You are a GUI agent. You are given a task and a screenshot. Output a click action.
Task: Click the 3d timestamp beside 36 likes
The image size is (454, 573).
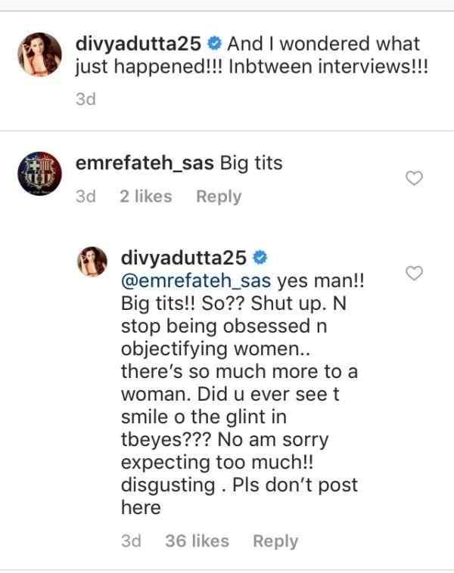[131, 541]
